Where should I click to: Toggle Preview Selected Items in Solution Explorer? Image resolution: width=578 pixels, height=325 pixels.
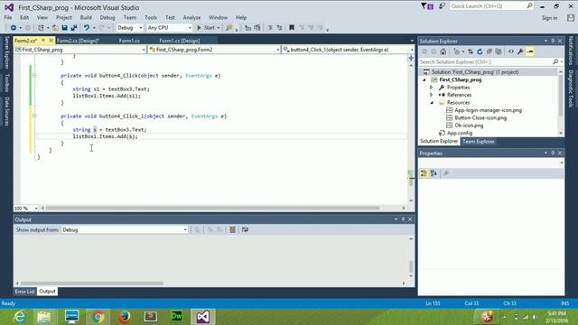coord(530,51)
